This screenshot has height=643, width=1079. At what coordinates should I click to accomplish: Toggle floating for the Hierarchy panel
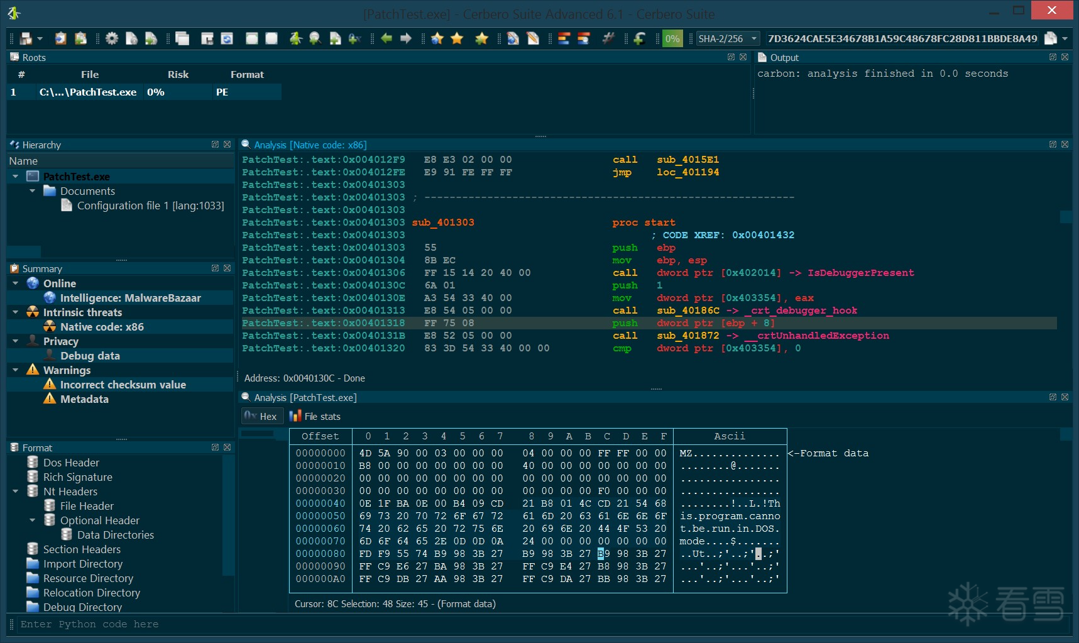(215, 145)
